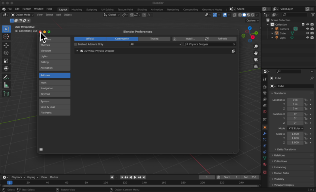This screenshot has height=192, width=316.
Task: Open Output properties tab icon
Action: tap(265, 93)
